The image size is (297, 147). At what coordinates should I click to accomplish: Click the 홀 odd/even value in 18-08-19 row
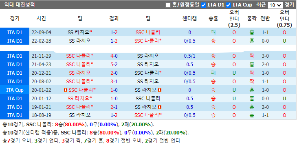[x=252, y=115]
